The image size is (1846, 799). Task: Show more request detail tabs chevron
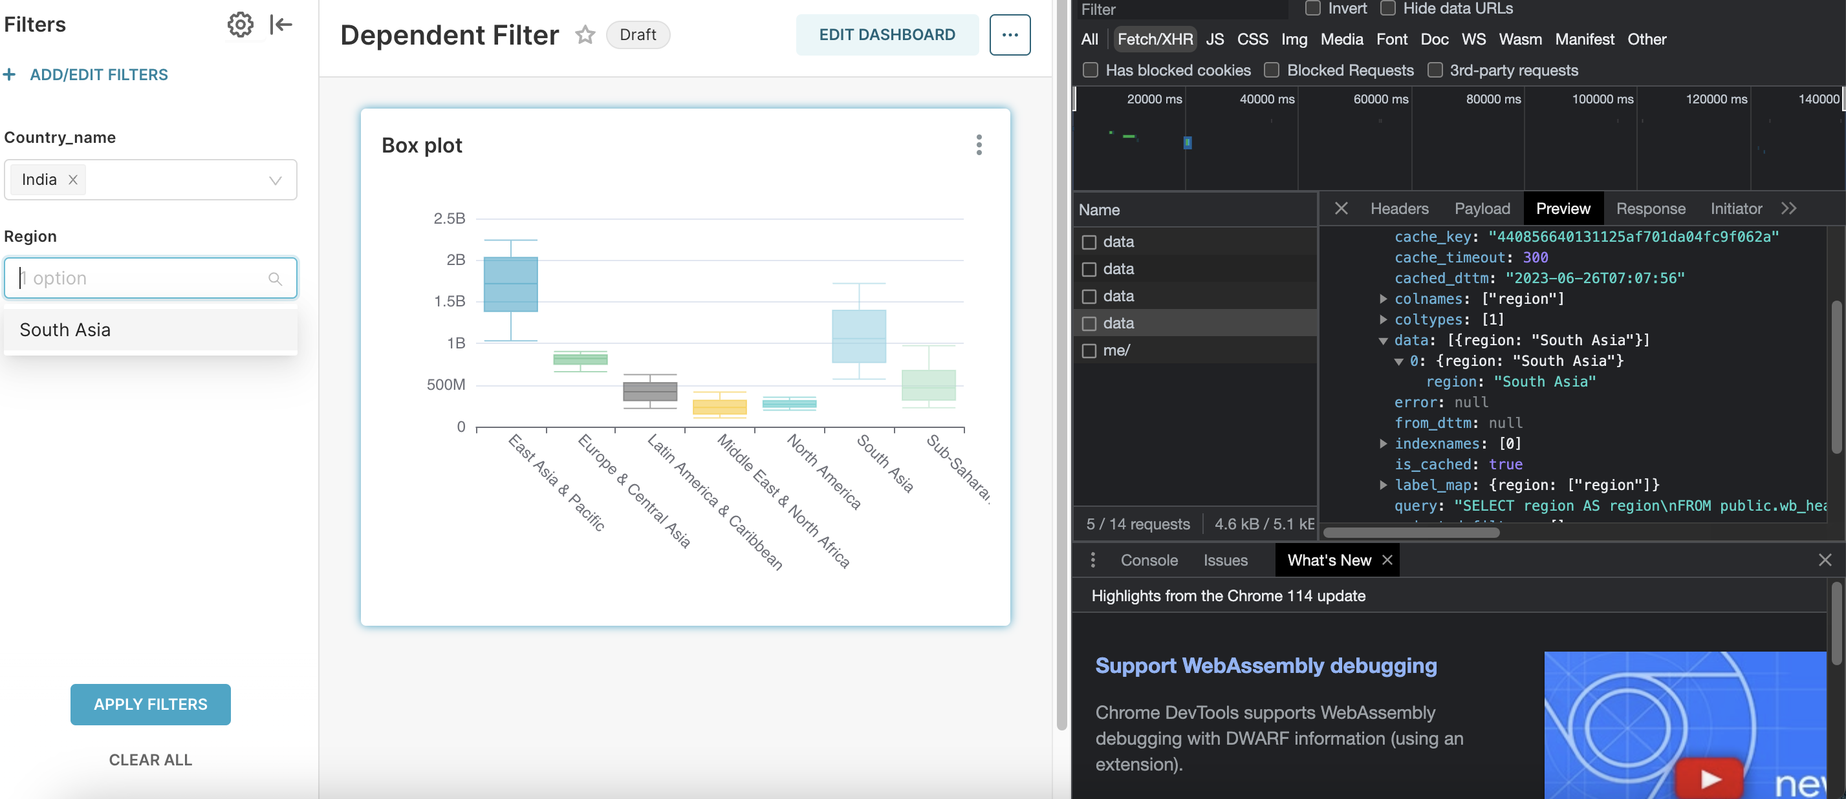coord(1788,208)
